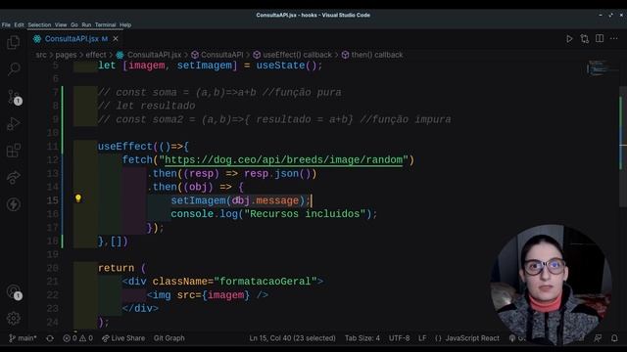Expand the useEffect() callback breadcrumb
The width and height of the screenshot is (627, 352).
(293, 55)
